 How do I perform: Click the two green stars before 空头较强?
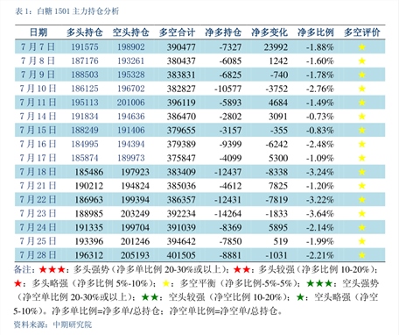point(150,297)
